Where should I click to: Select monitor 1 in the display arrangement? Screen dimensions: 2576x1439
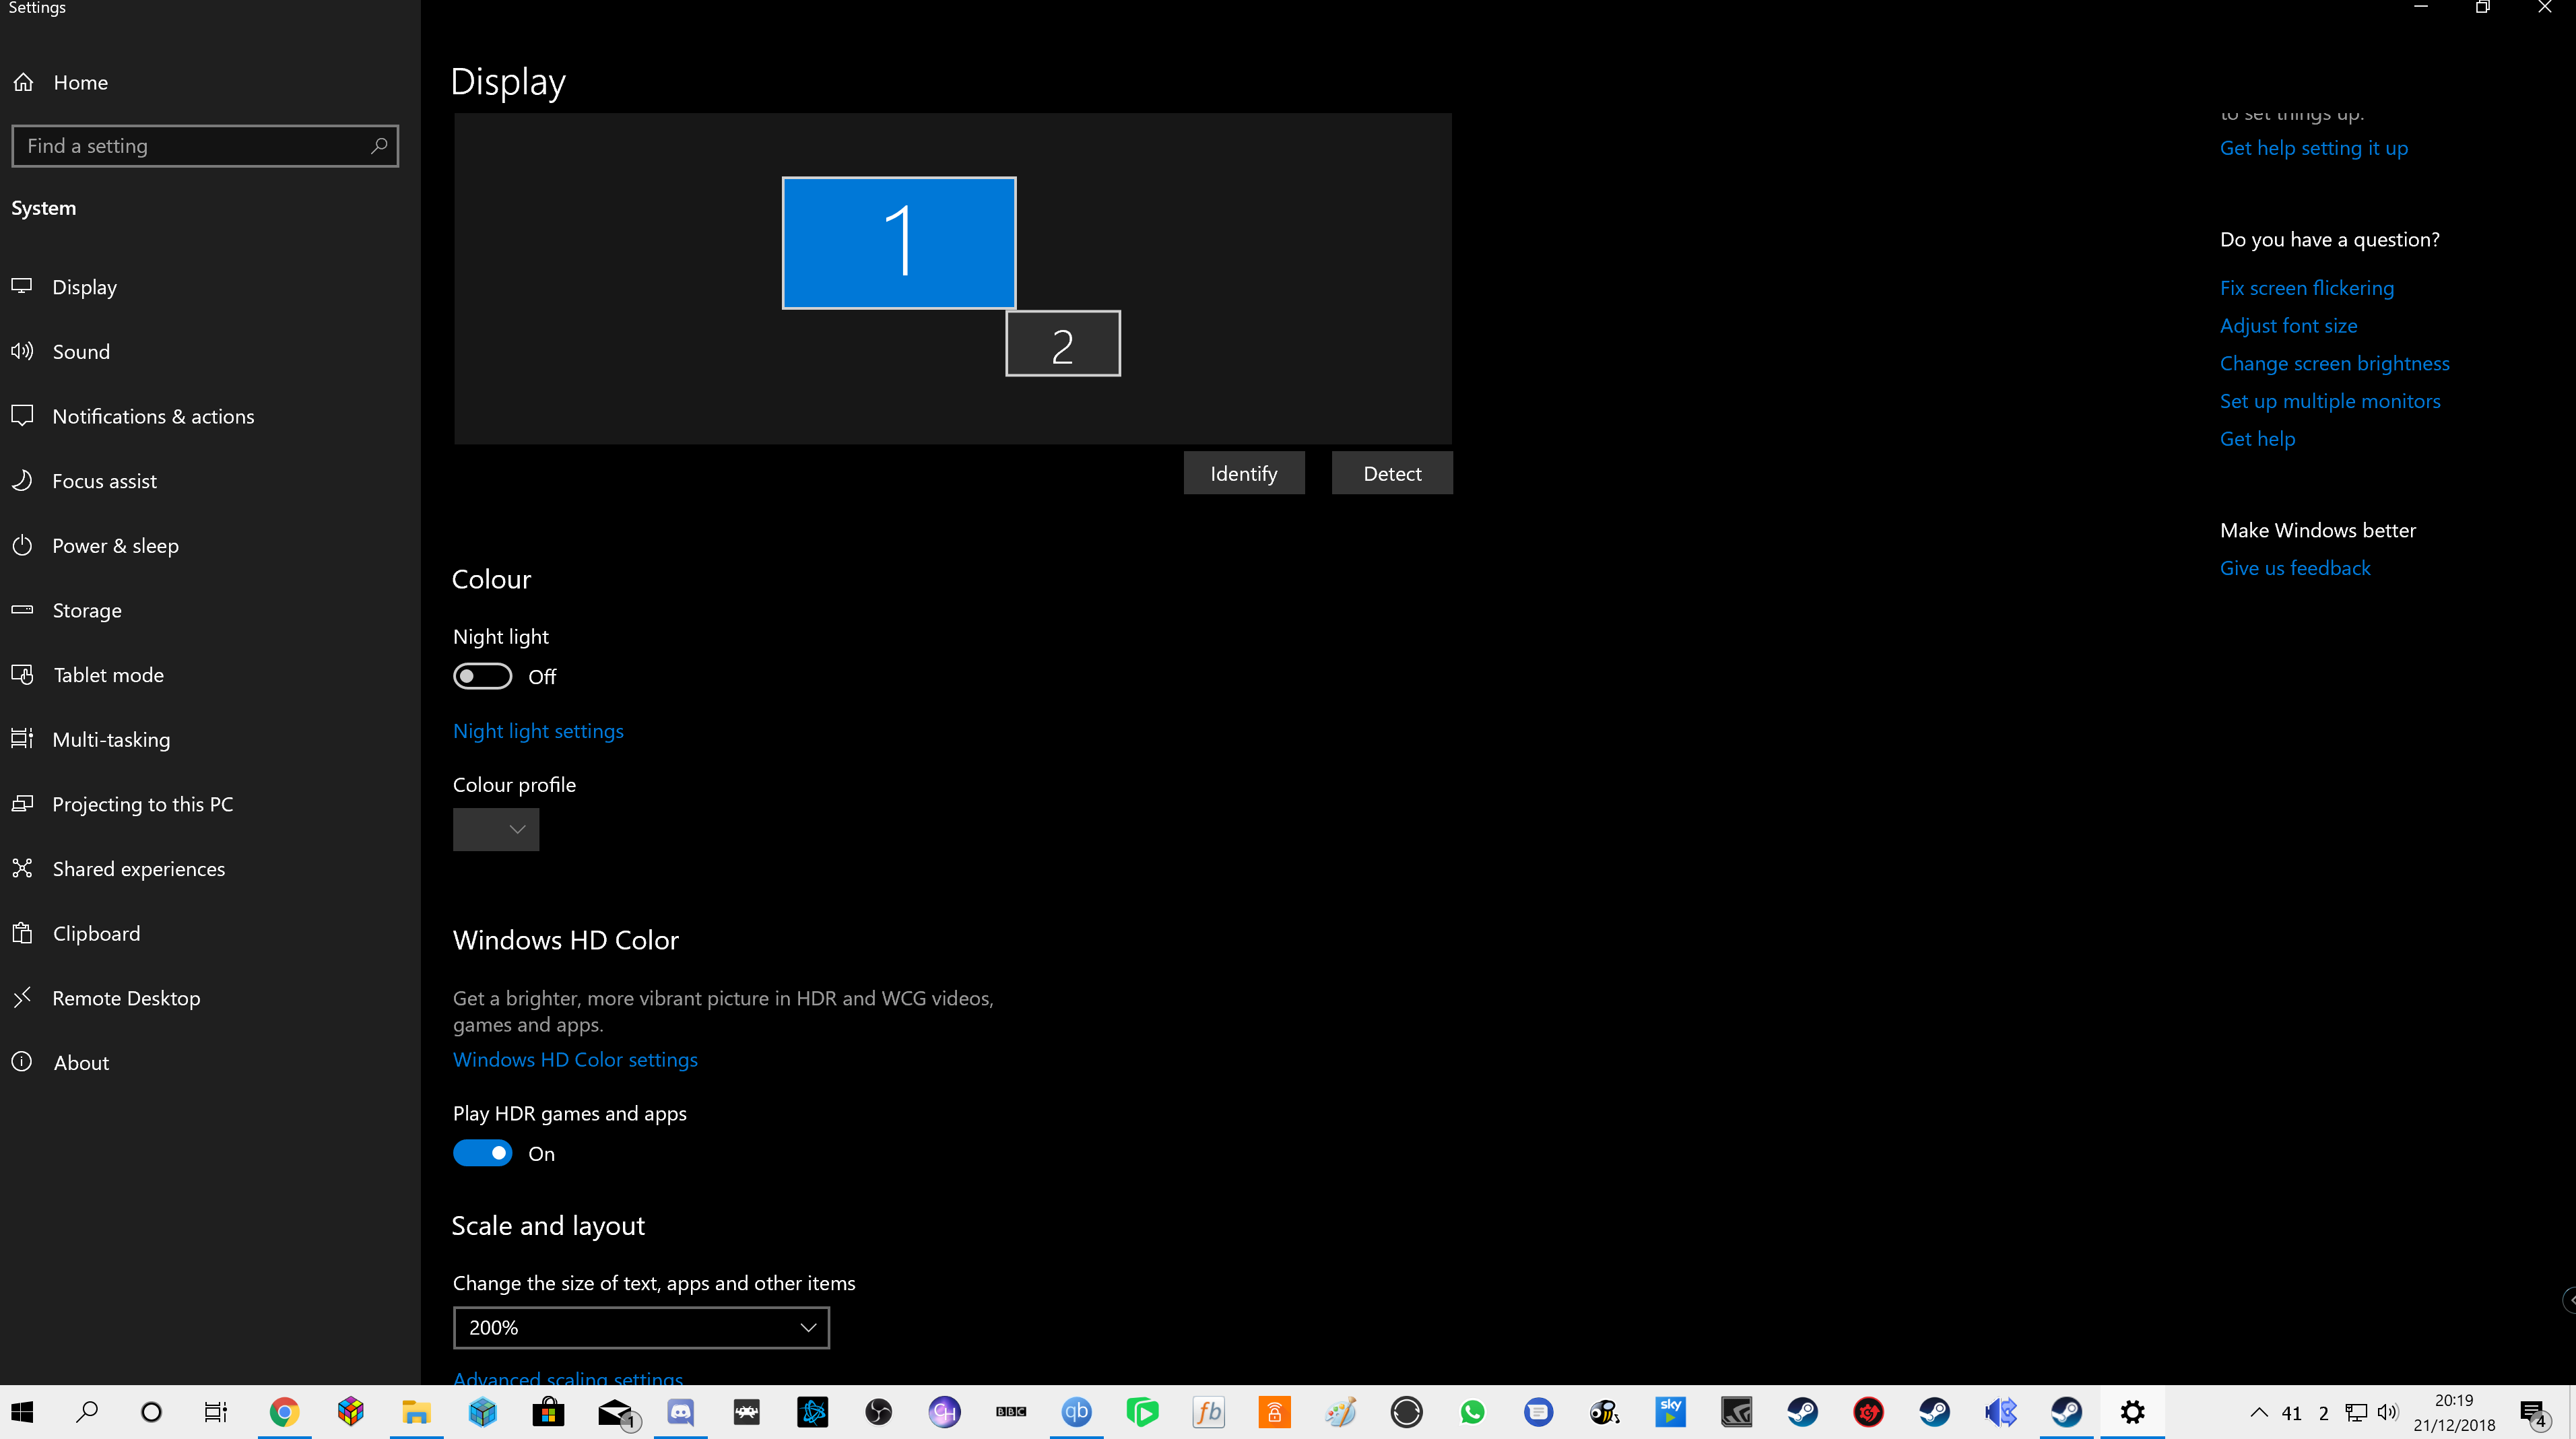click(899, 243)
